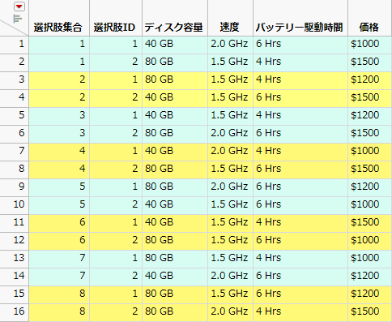Click 選択肢集合 value 8 in row 15

(x=59, y=294)
